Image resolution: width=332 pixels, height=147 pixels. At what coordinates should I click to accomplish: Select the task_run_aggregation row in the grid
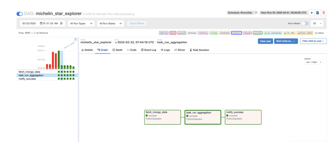[47, 75]
